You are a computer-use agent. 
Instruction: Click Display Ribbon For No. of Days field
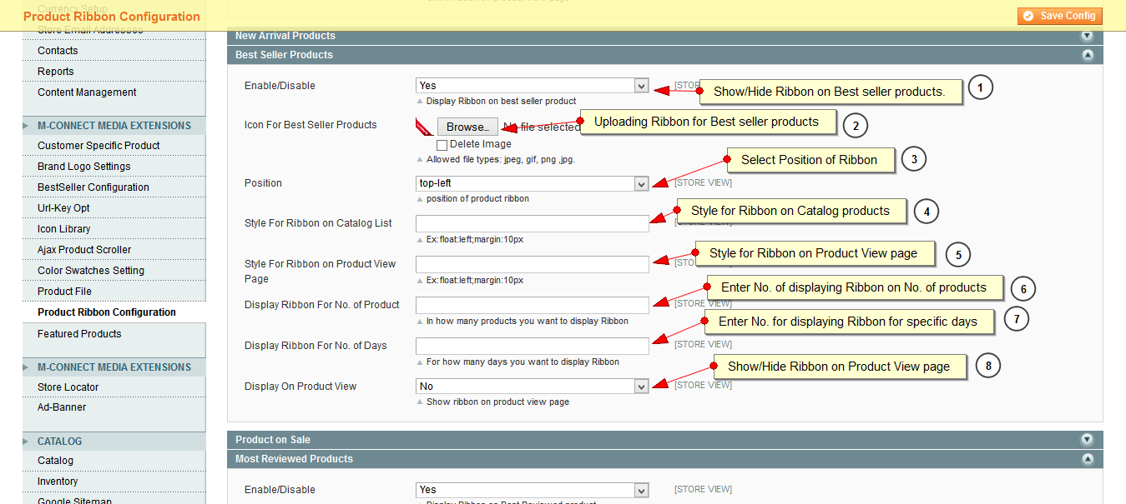coord(532,346)
